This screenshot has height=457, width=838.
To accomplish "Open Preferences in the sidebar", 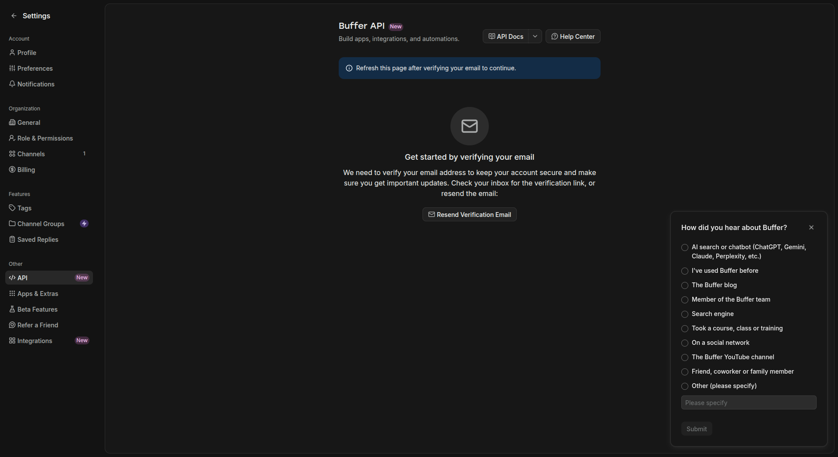I will (49, 68).
